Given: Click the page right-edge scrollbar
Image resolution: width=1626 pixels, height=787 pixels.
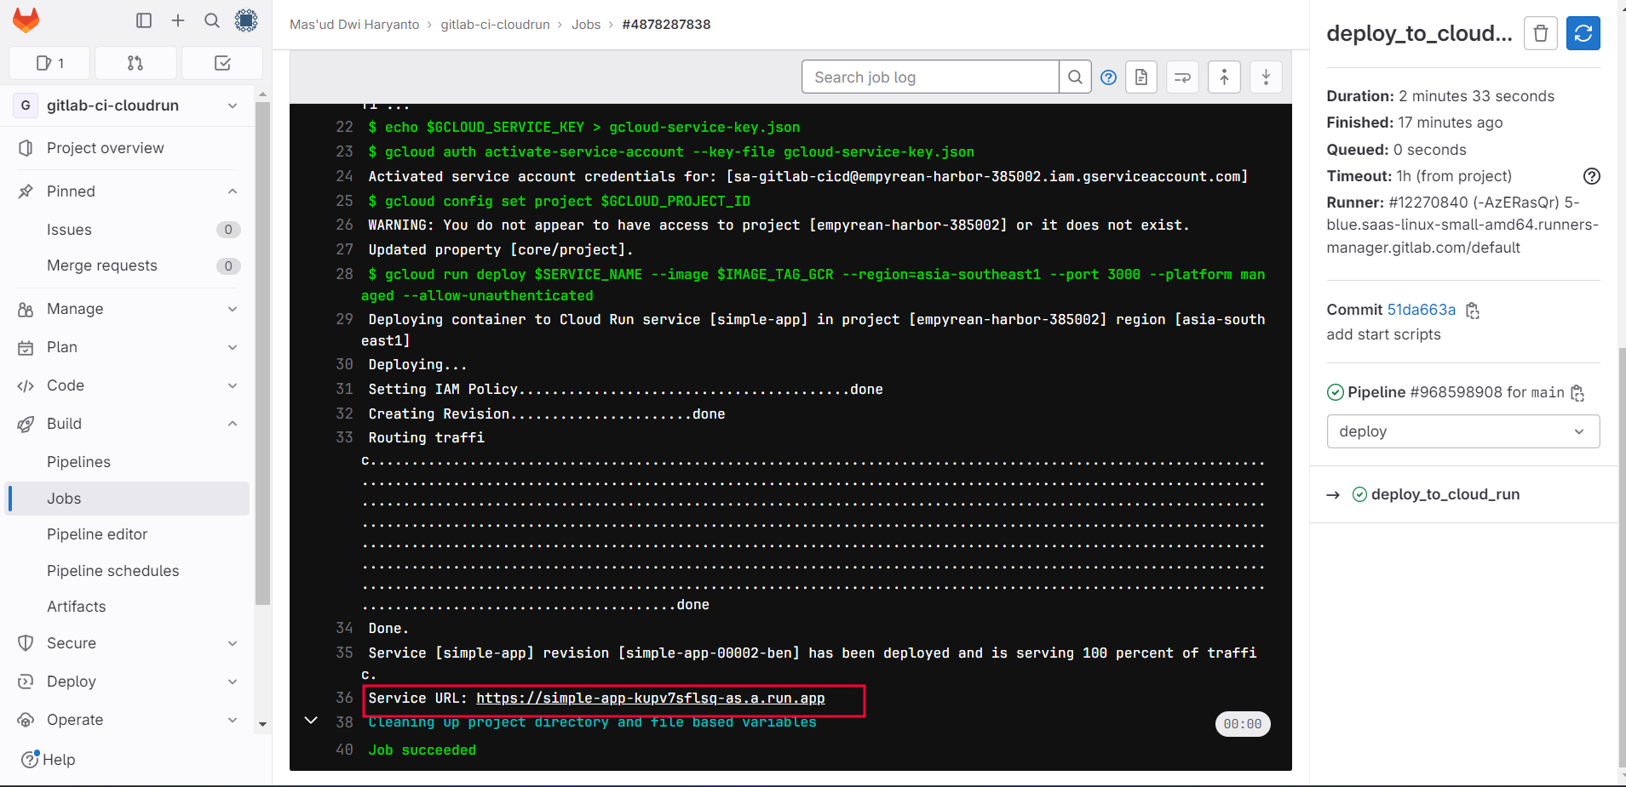Looking at the screenshot, I should pos(1622,557).
